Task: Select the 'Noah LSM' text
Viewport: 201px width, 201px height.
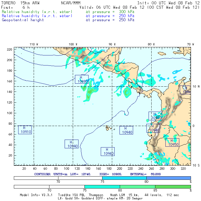Action: coord(117,195)
